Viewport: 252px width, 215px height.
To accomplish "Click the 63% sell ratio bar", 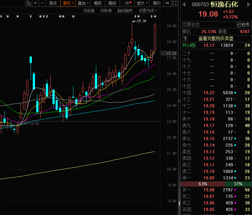I will 203,184.
